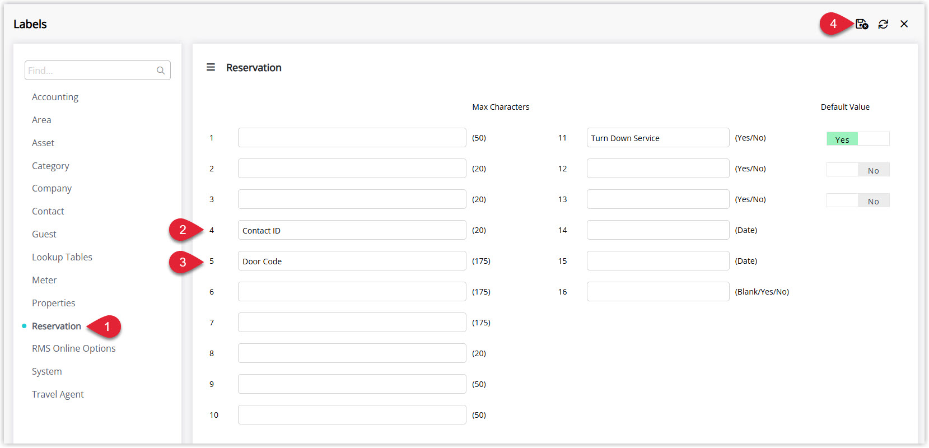Open Meter labels section
The height and width of the screenshot is (448, 929).
(x=44, y=280)
